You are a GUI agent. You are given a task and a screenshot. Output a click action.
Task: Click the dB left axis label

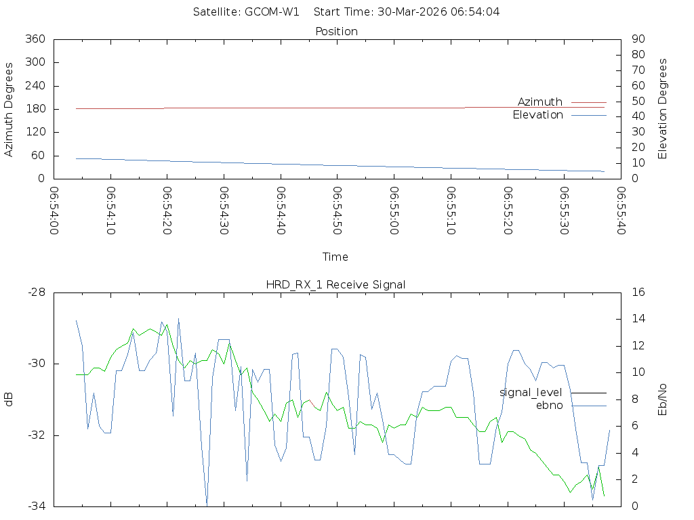click(9, 399)
